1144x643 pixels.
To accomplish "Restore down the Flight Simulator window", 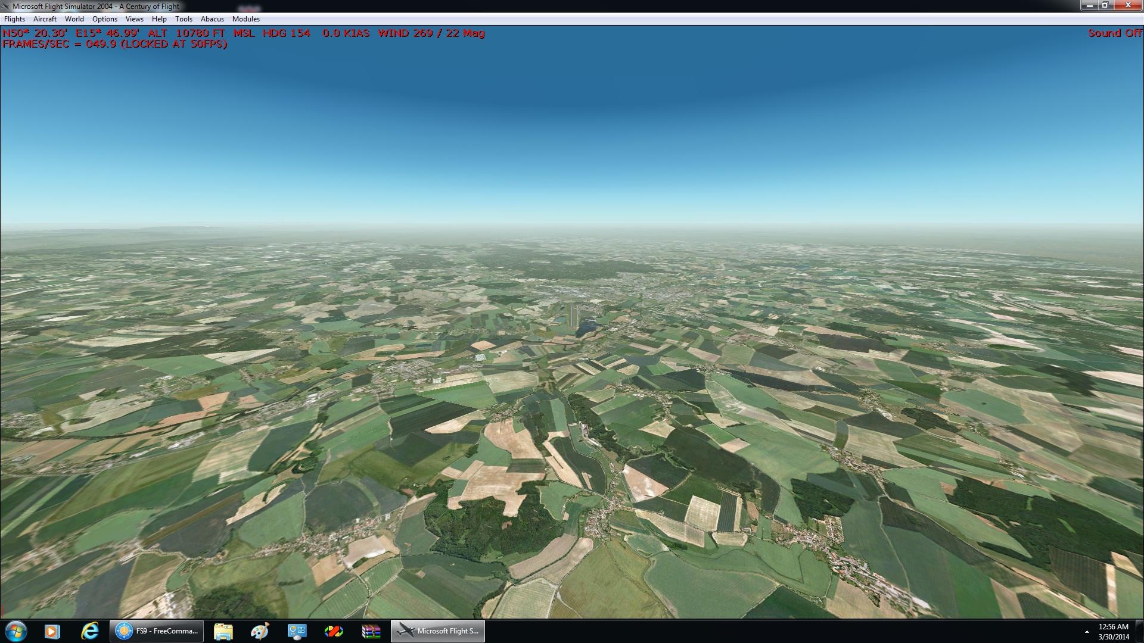I will click(1105, 5).
